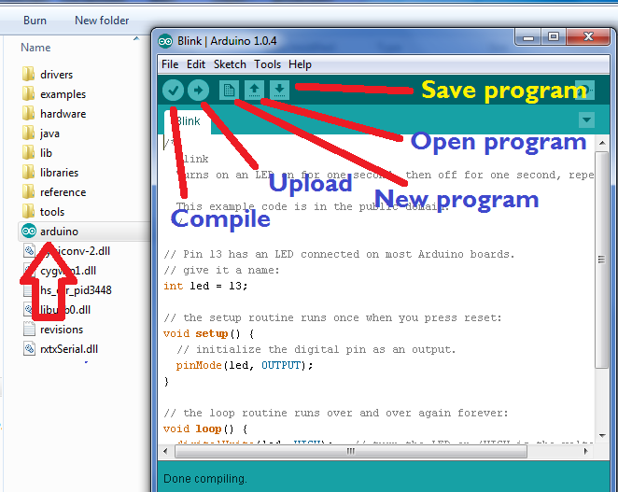The width and height of the screenshot is (618, 492).
Task: Click the Open sketch up-arrow icon
Action: tap(254, 91)
